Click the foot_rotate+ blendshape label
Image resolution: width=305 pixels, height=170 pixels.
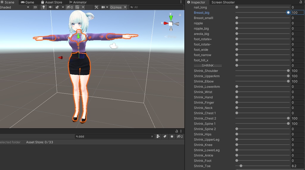[x=203, y=39]
